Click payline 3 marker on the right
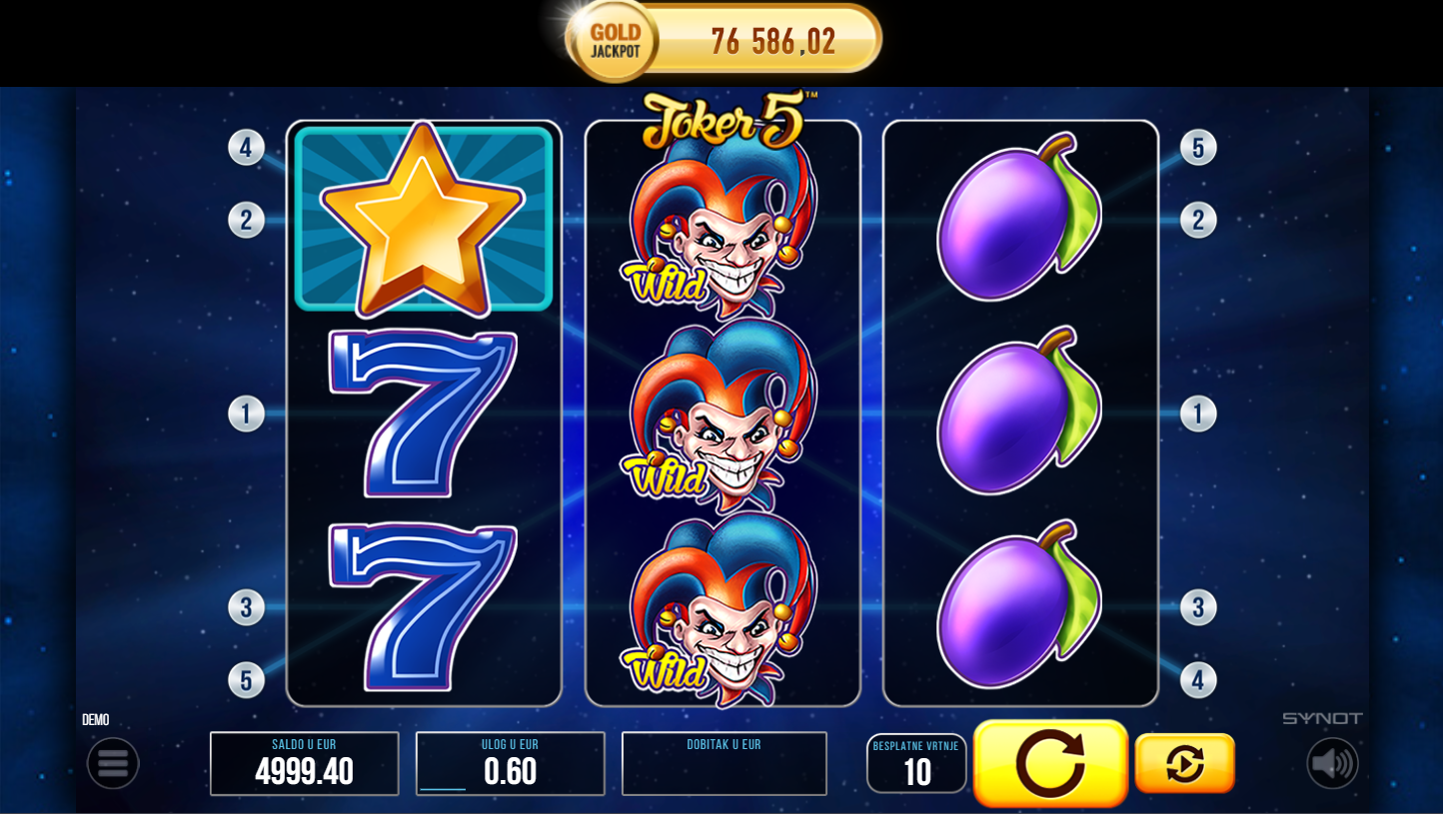 click(x=1198, y=607)
